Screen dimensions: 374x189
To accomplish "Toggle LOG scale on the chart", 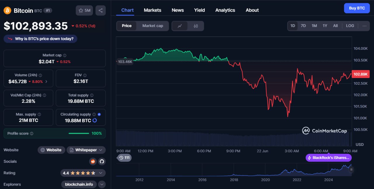I will (350, 26).
